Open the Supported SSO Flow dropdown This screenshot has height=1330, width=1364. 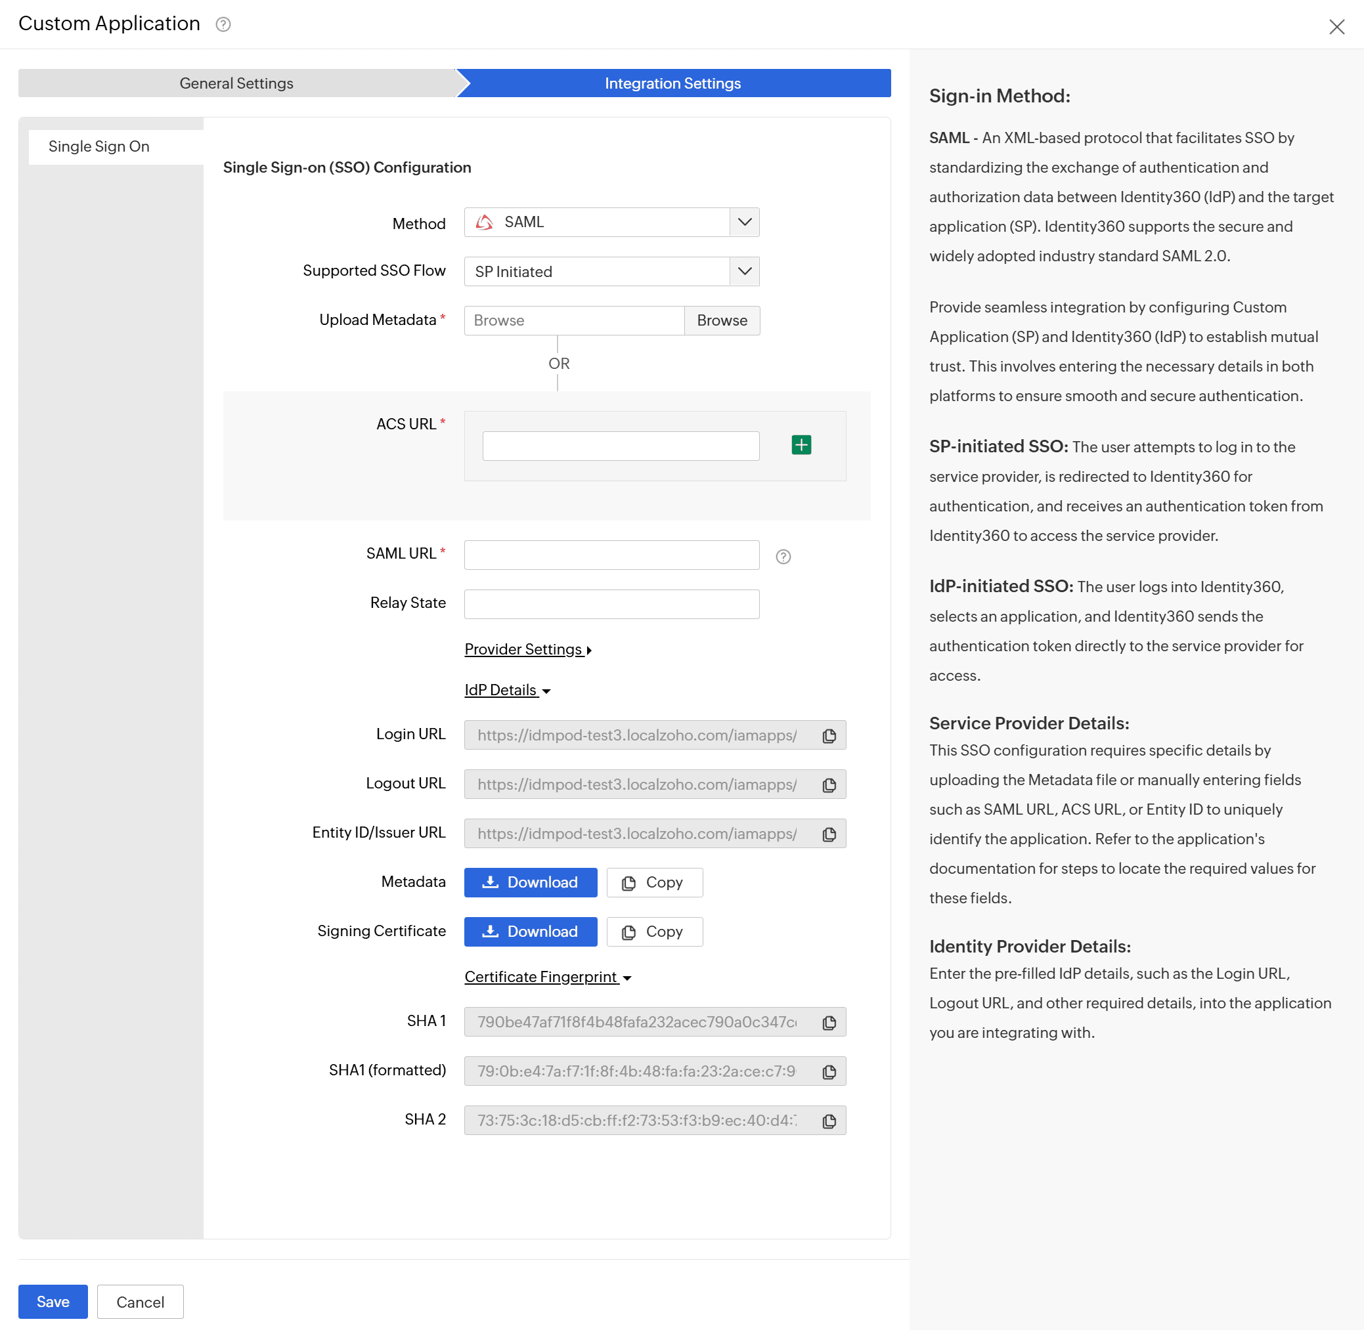611,271
